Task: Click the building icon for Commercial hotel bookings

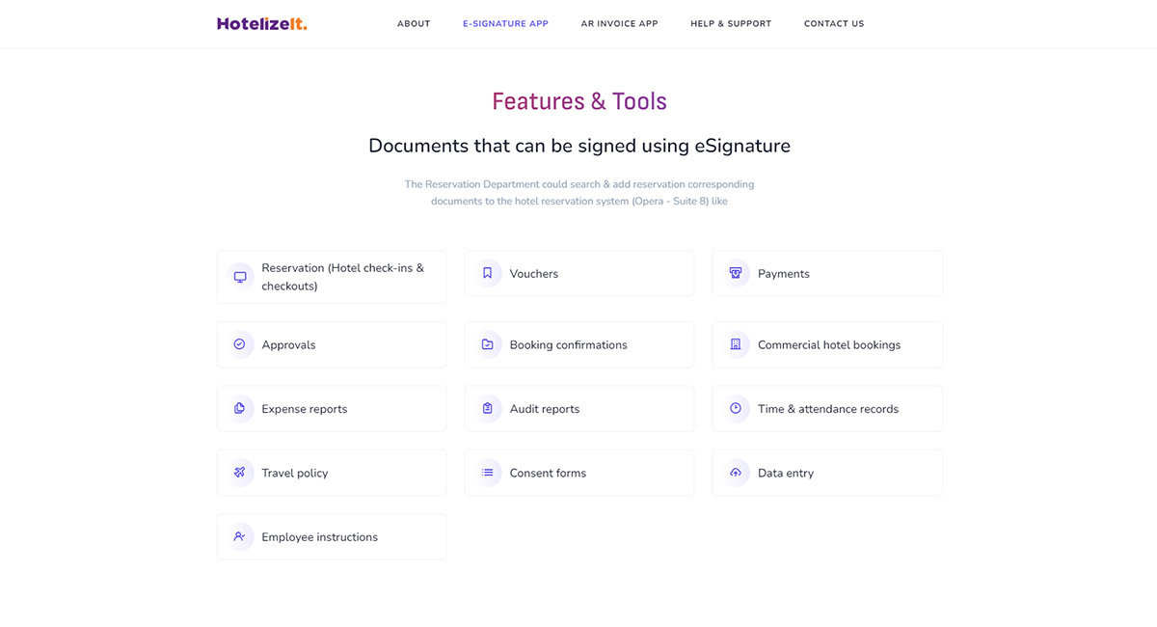Action: tap(736, 344)
